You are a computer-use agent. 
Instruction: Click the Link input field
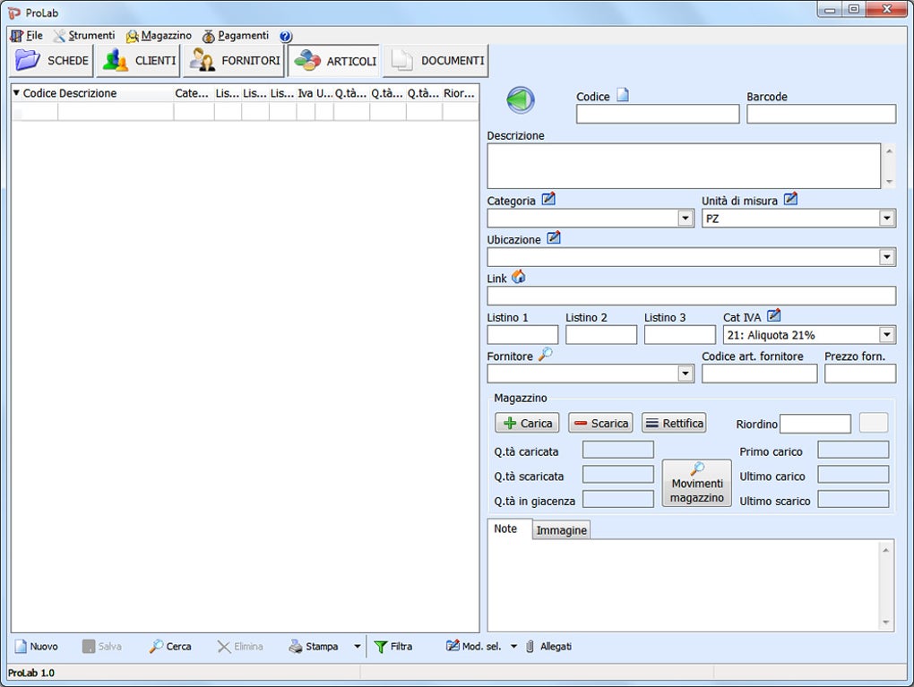[692, 296]
